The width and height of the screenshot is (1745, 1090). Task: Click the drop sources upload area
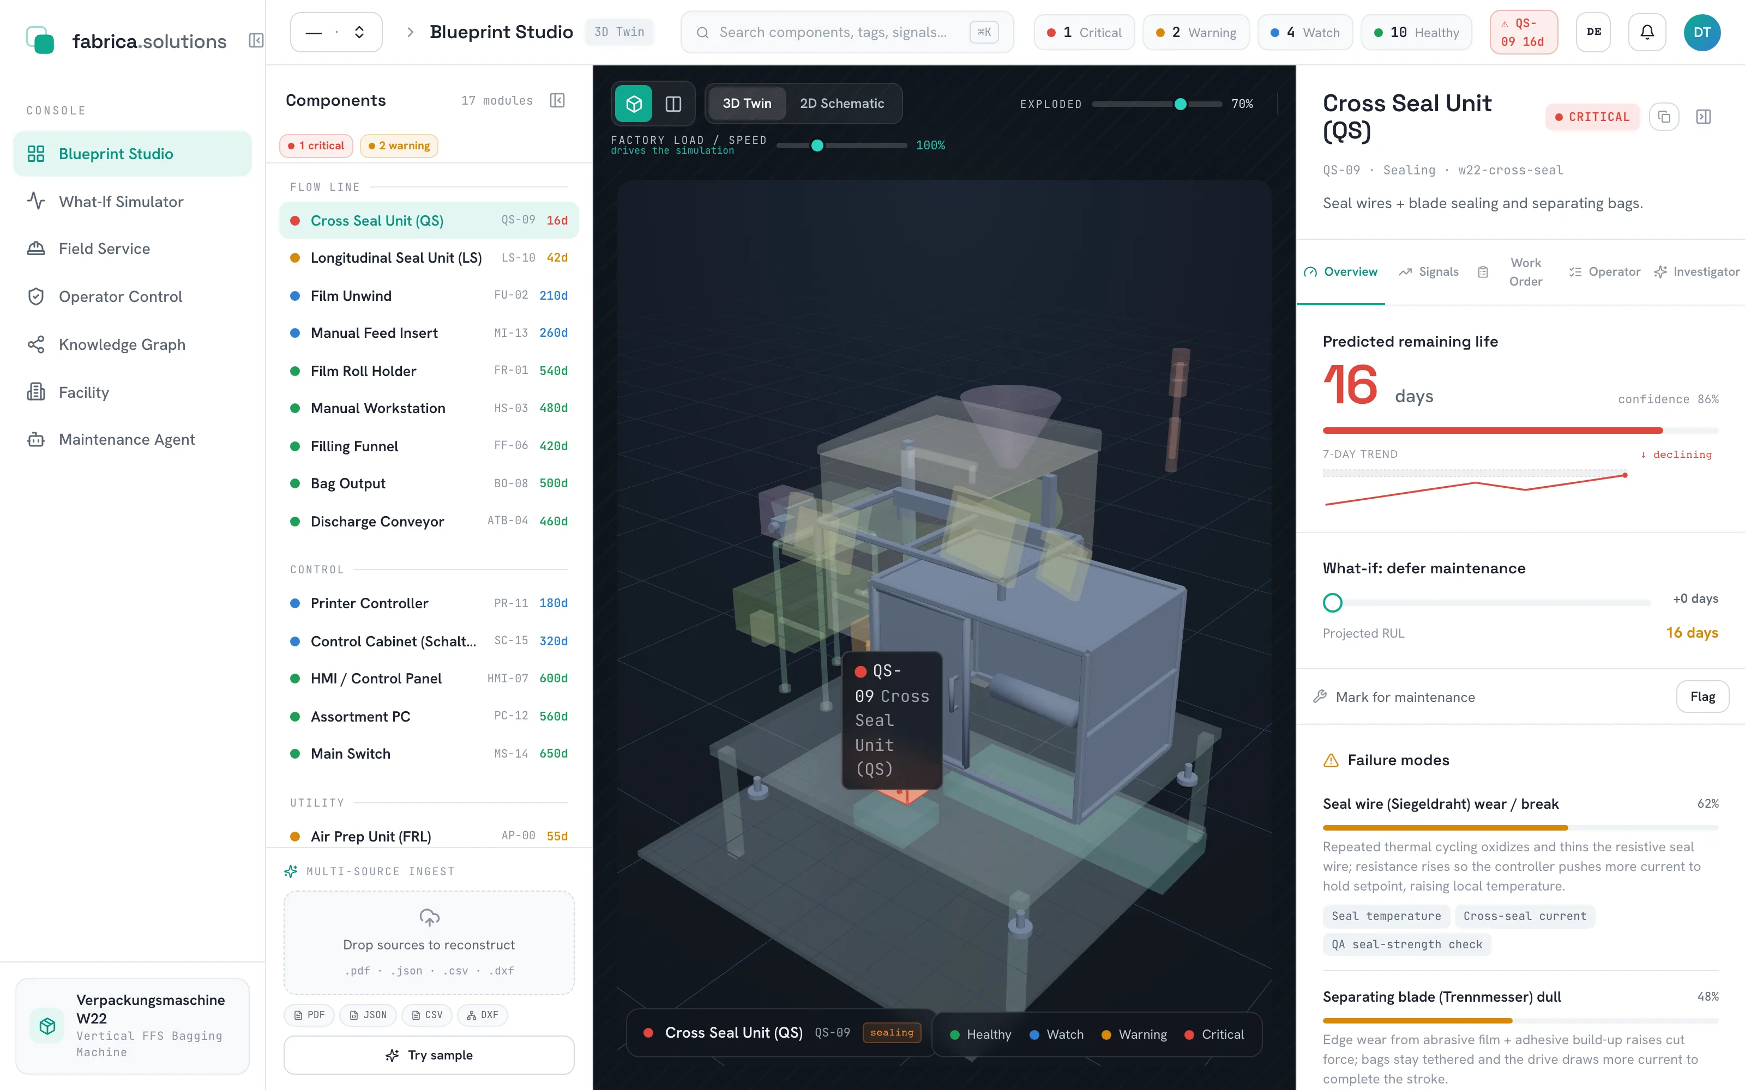[429, 943]
